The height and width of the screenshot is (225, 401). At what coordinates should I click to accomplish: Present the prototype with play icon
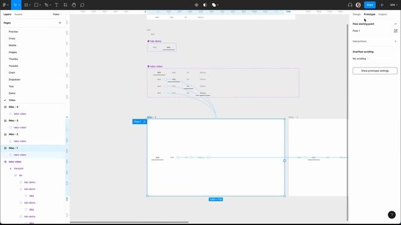pos(382,5)
